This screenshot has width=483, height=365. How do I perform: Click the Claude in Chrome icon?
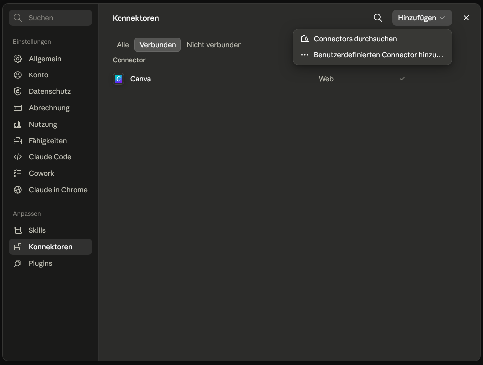tap(18, 190)
